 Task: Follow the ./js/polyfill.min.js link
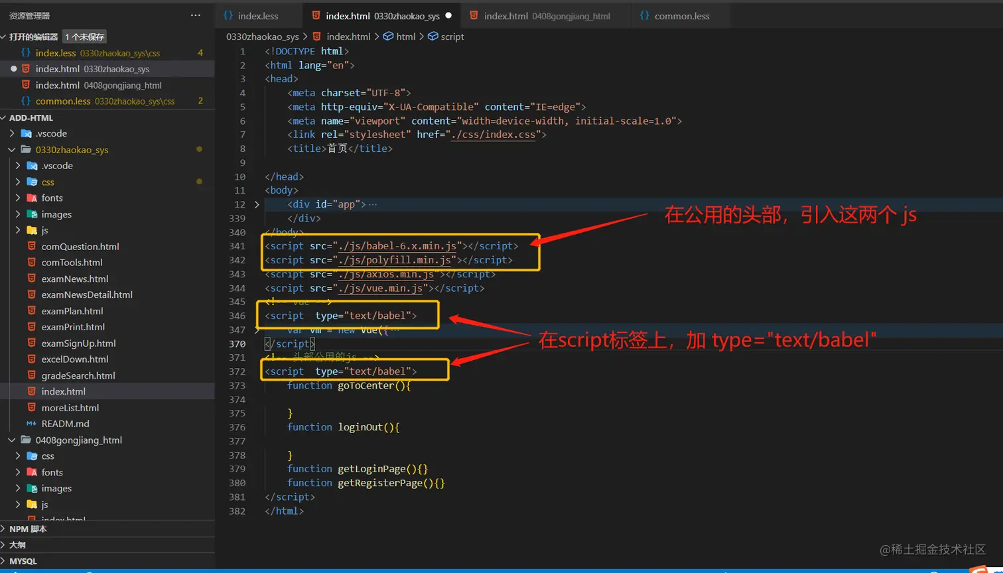click(x=396, y=260)
